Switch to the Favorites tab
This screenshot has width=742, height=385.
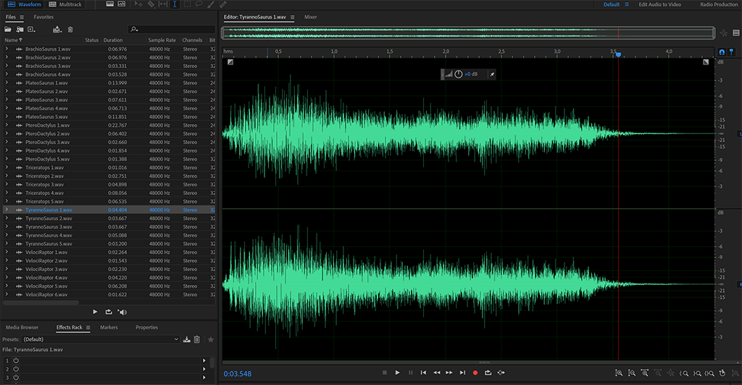[43, 17]
